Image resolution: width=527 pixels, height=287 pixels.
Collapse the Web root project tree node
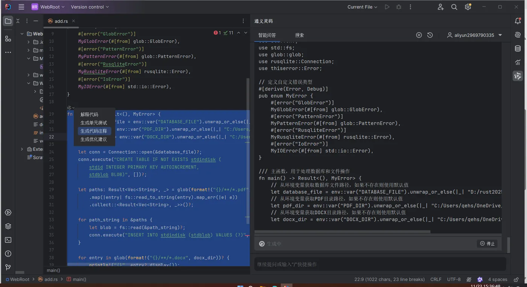coord(22,34)
